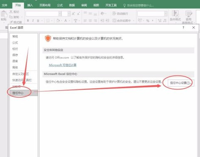Align text right
The height and width of the screenshot is (157, 200).
(x=95, y=21)
